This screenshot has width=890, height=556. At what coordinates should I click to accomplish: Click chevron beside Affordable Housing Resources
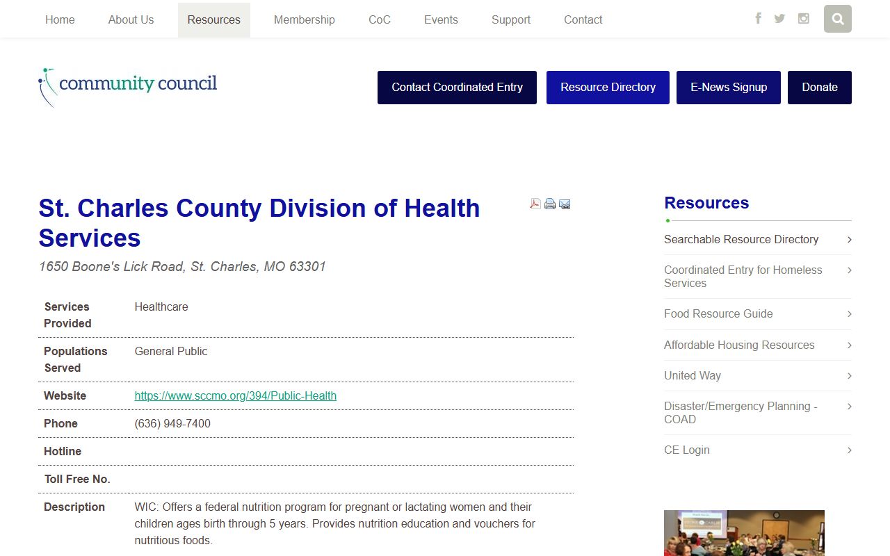(849, 345)
